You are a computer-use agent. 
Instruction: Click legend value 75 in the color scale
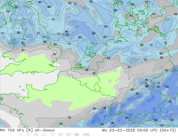coord(52,135)
